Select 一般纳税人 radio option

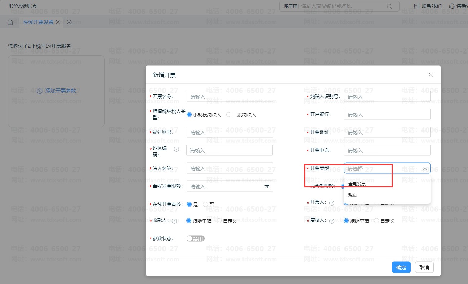tap(229, 115)
